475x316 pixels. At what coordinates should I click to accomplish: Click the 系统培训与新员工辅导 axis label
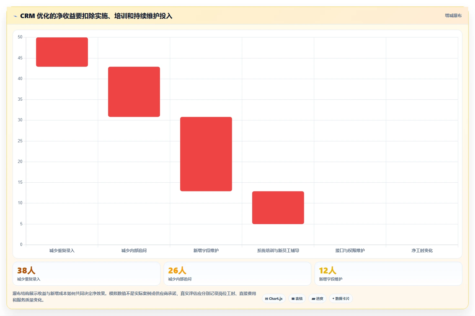click(x=278, y=250)
